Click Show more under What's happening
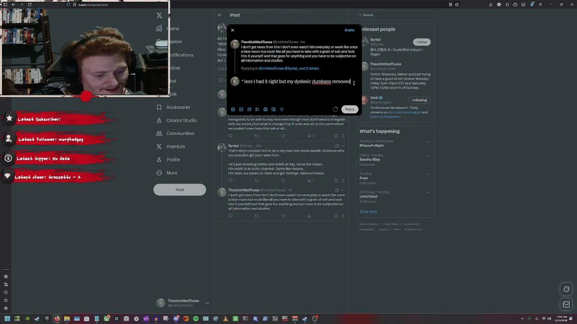Image resolution: width=577 pixels, height=324 pixels. click(368, 211)
